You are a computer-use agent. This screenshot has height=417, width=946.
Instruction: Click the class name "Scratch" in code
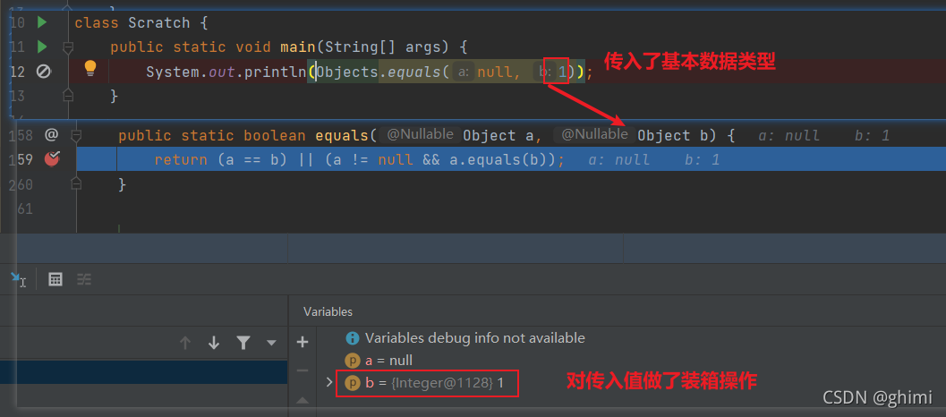click(x=159, y=23)
